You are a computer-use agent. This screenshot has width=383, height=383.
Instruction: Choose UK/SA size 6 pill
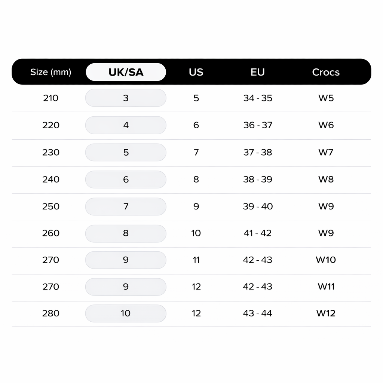pyautogui.click(x=126, y=180)
